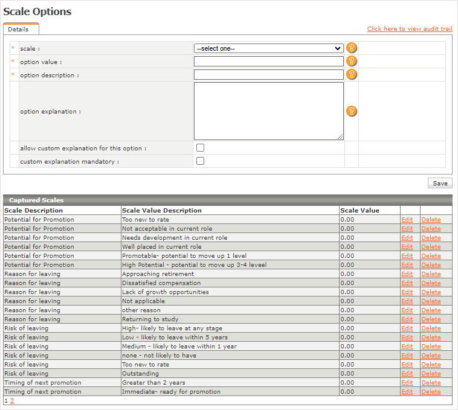Switch to the Details tab

tap(18, 29)
